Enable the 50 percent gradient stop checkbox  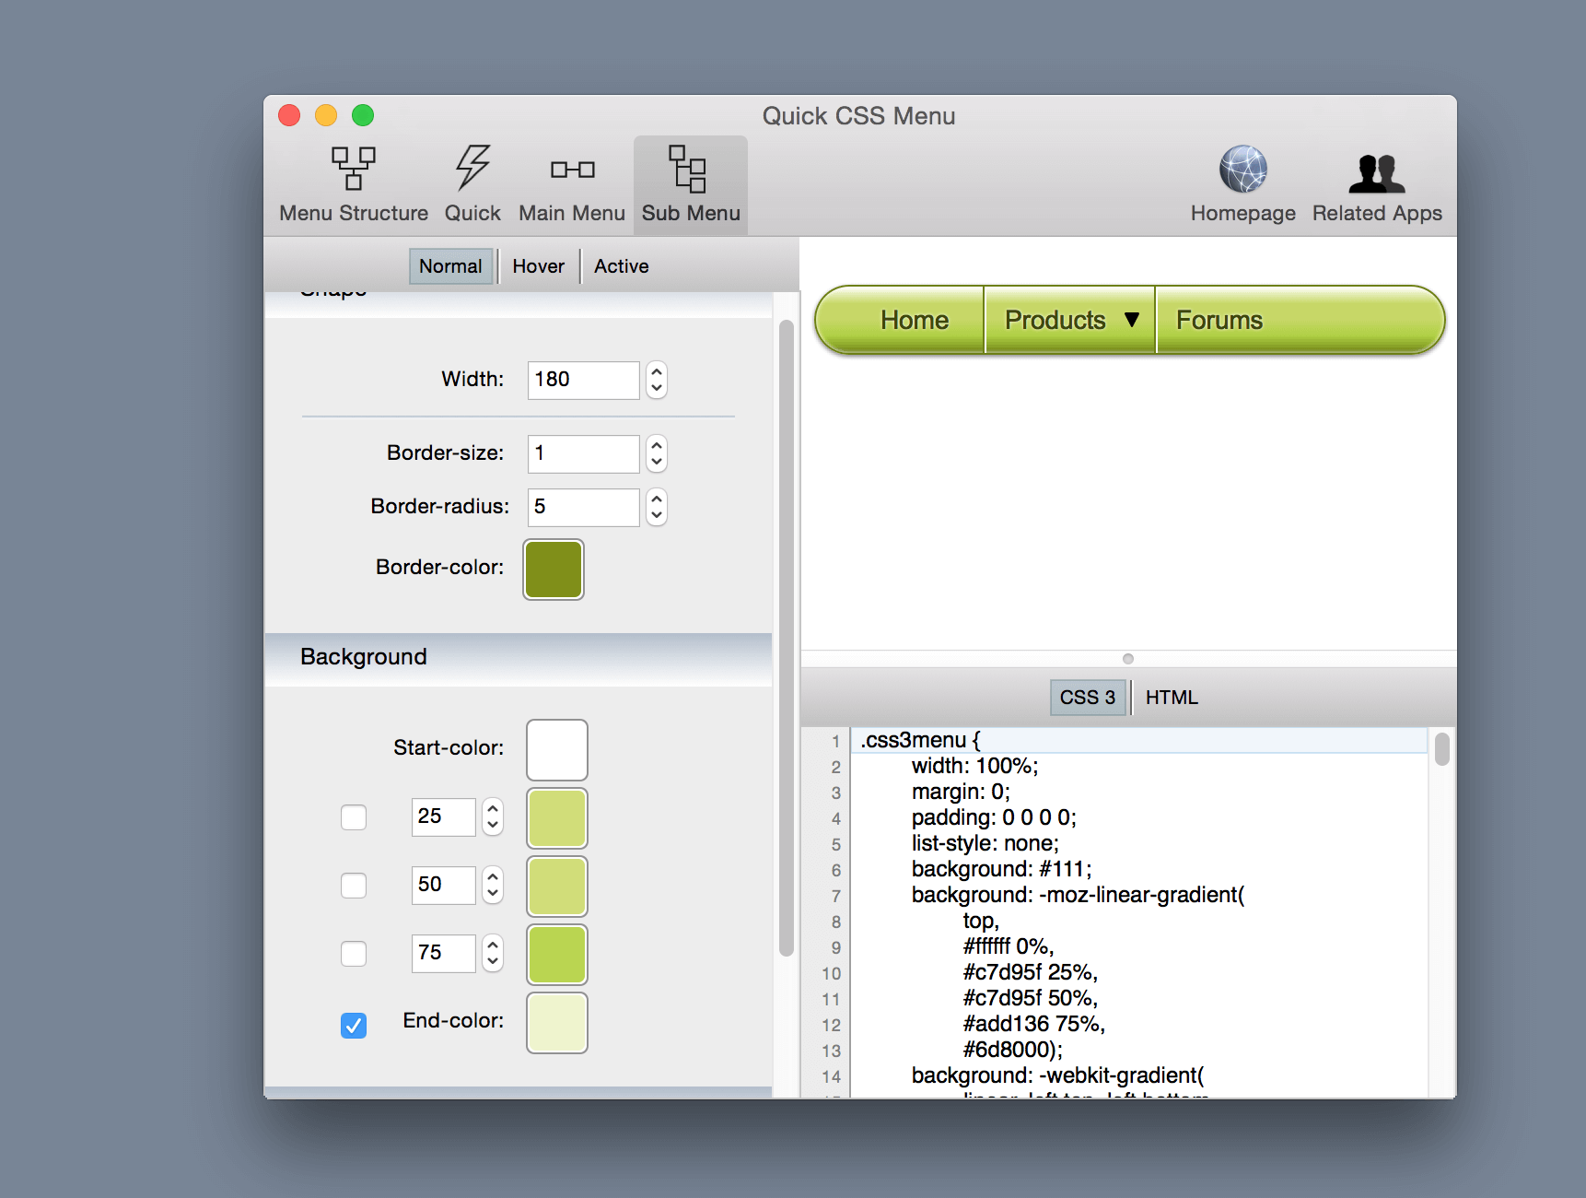coord(354,886)
